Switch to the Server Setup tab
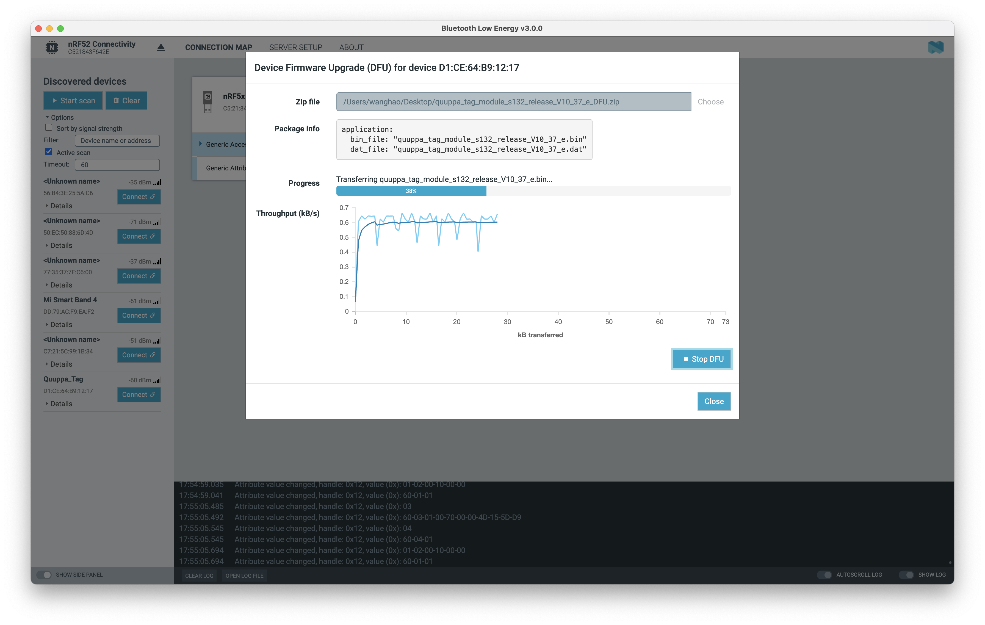Screen dimensions: 985x625 coord(295,48)
